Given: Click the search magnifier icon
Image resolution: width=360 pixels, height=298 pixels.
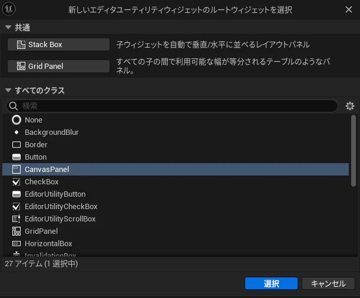Looking at the screenshot, I should pyautogui.click(x=14, y=106).
